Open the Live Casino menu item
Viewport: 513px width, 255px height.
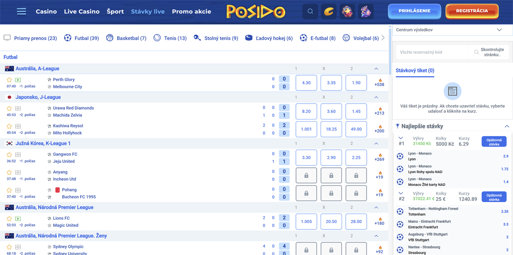point(82,12)
